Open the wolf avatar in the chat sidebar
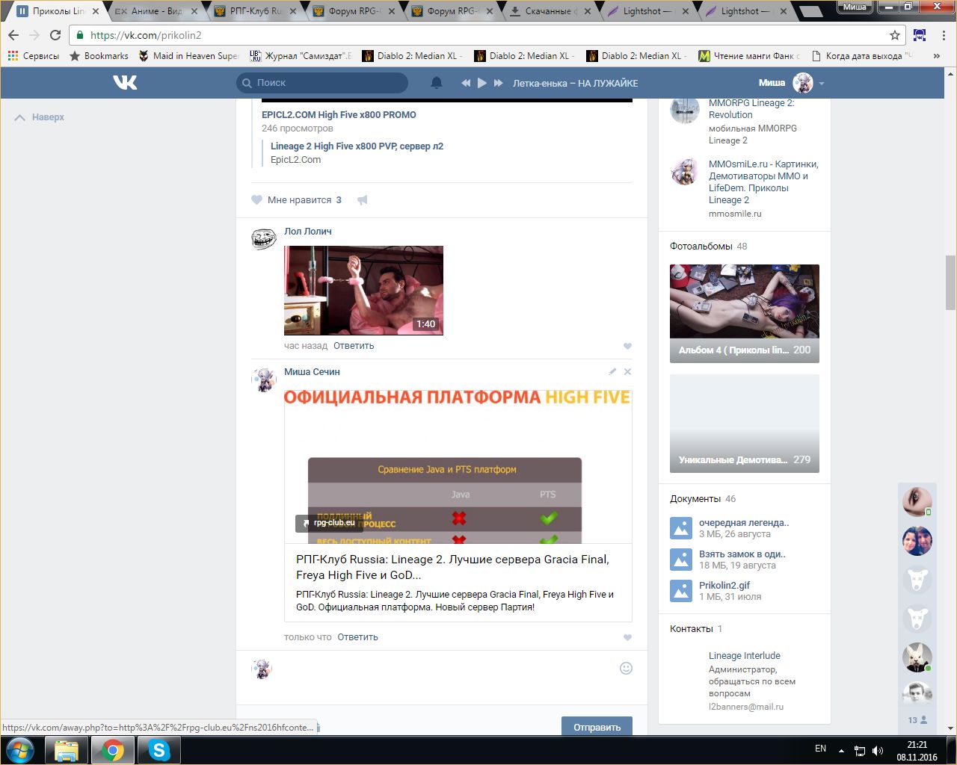This screenshot has width=957, height=765. [917, 657]
